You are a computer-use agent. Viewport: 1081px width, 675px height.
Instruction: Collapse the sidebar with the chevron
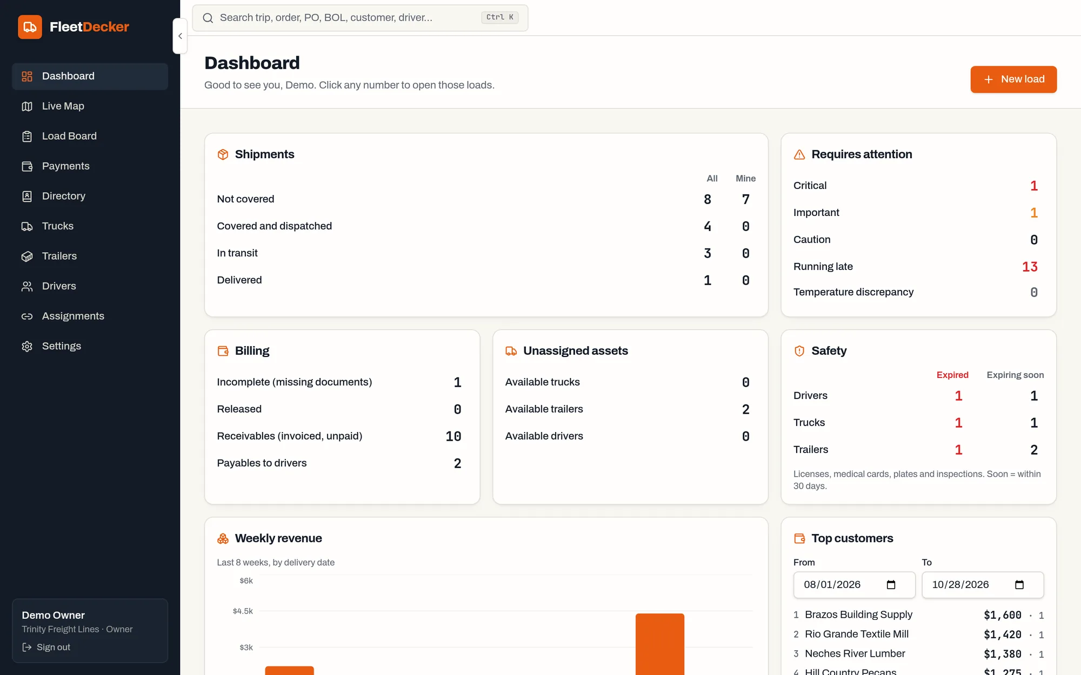180,36
